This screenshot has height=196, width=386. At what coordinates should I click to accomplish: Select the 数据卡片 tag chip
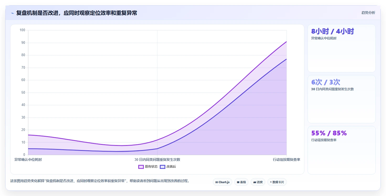pos(277,182)
